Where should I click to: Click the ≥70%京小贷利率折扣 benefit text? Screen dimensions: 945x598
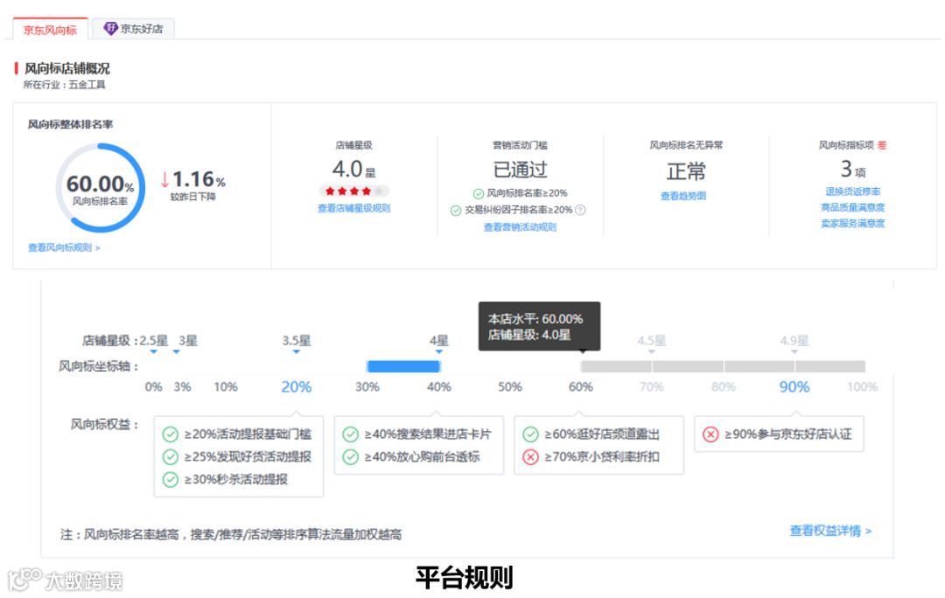(601, 457)
